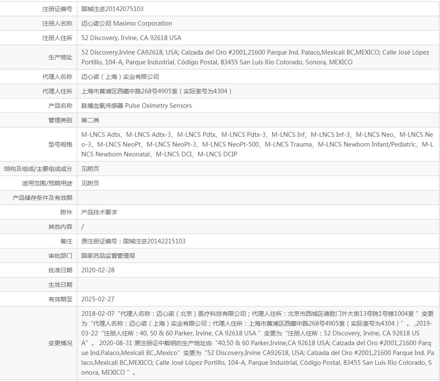The image size is (440, 381).
Task: Click remark 原注册证编号：国械注进20142215103
Action: click(133, 241)
